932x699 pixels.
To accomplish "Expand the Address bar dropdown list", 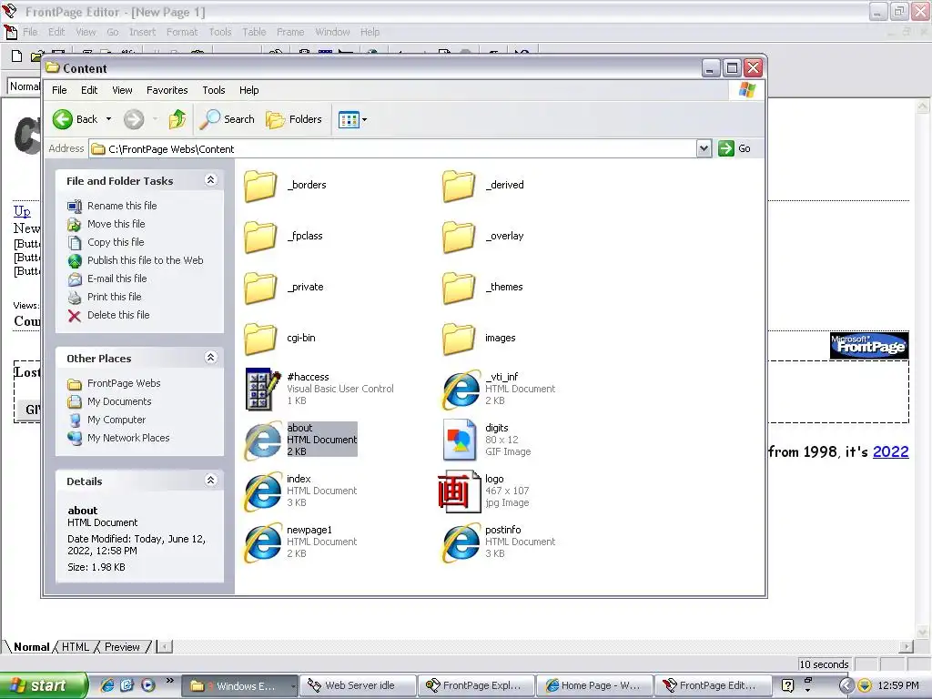I will 704,148.
